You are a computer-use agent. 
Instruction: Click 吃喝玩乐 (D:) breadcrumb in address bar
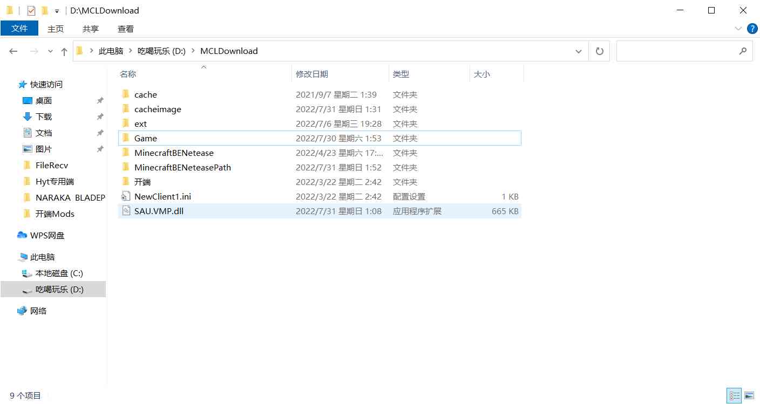tap(161, 51)
